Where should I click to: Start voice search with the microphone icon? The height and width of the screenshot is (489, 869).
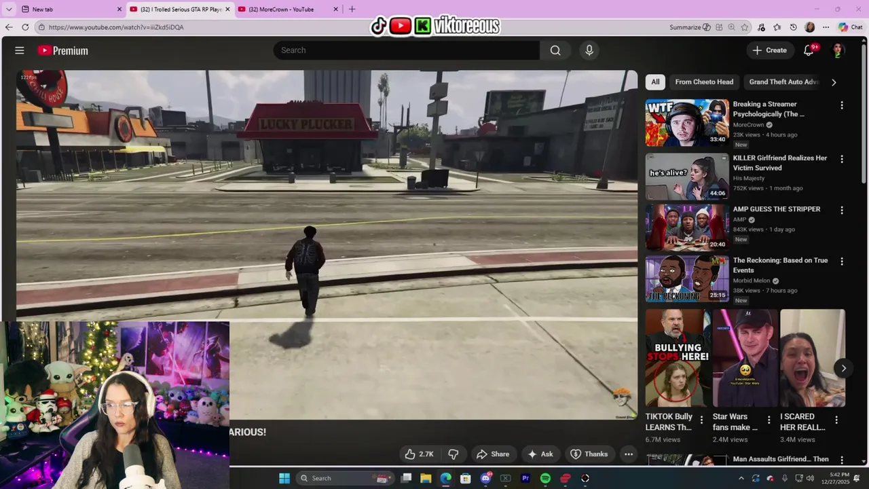point(589,50)
